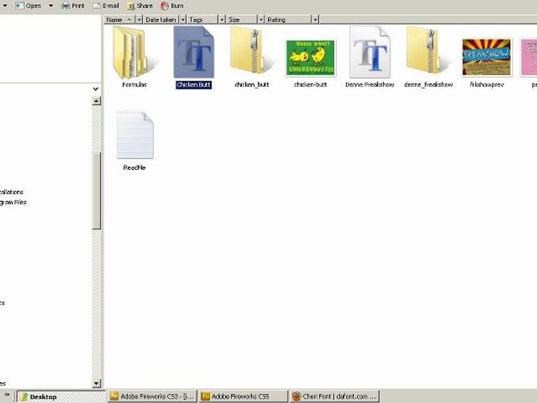This screenshot has height=403, width=537.
Task: Click the ReadMe file name label
Action: tap(134, 167)
